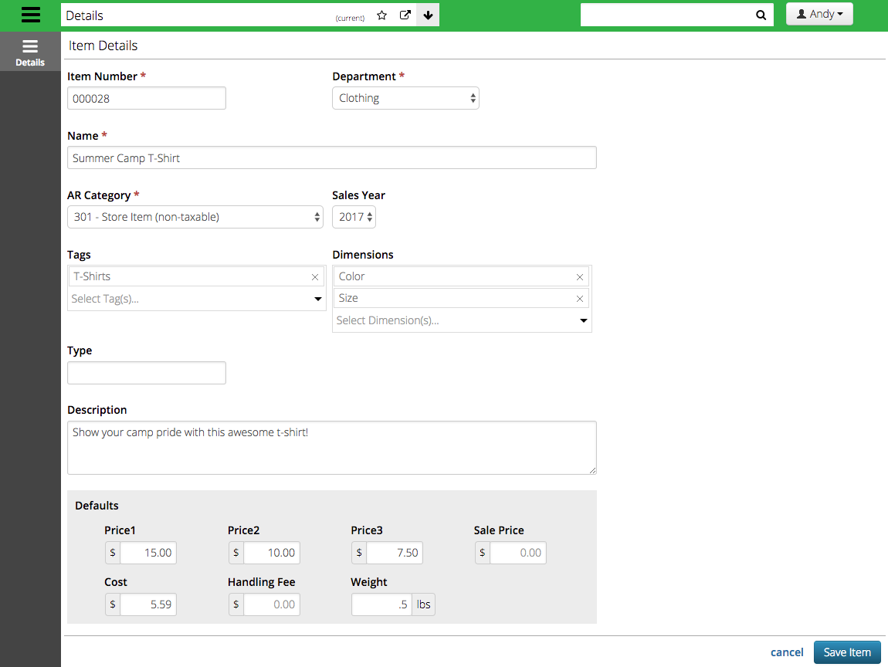
Task: Open the Select Tag(s) dropdown
Action: click(x=196, y=299)
